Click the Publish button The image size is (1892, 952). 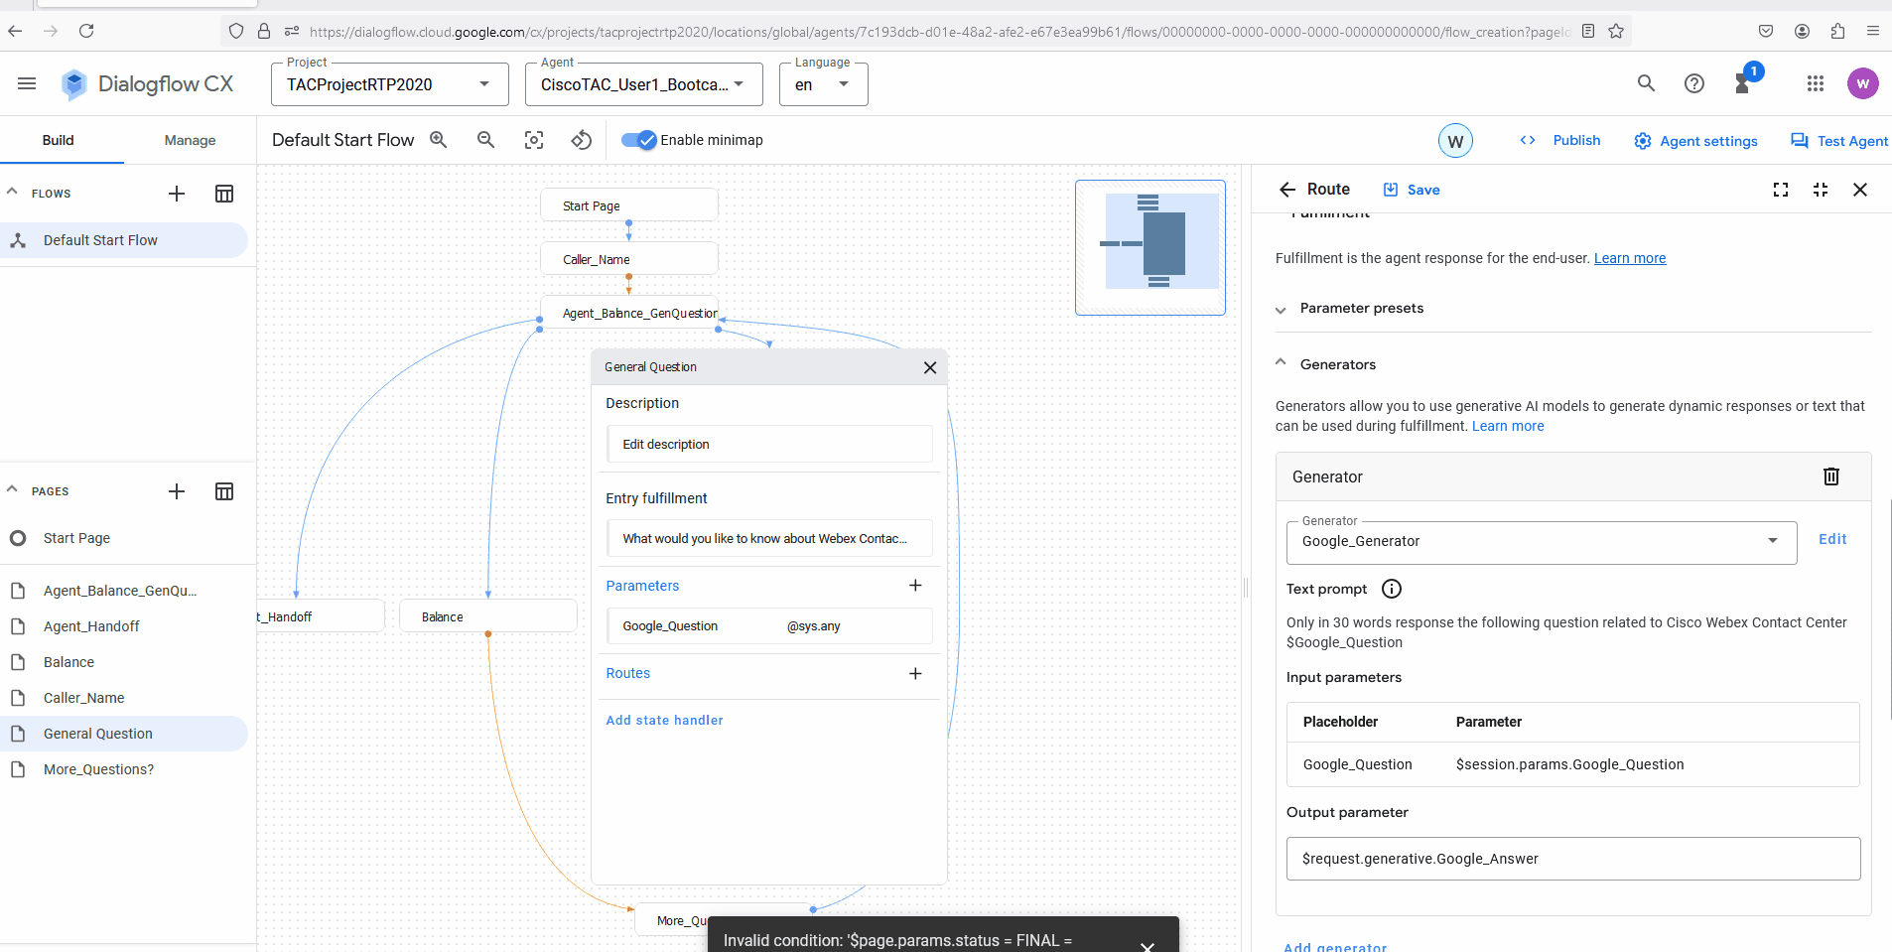(x=1560, y=140)
